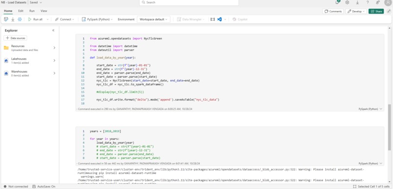
Task: Switch to the Home tab
Action: 8,11
